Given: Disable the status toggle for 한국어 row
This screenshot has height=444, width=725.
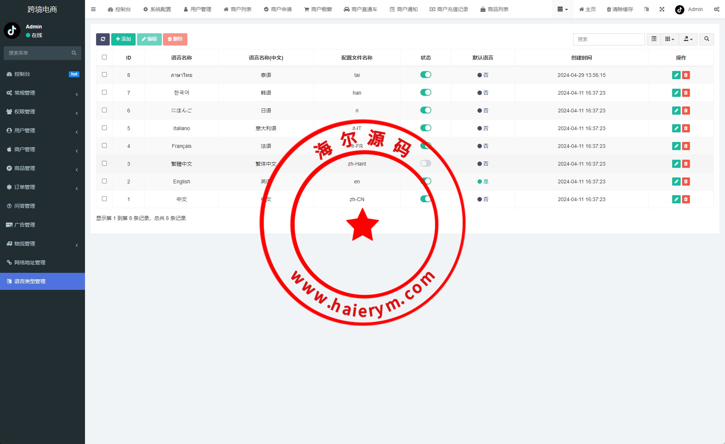Looking at the screenshot, I should [426, 92].
